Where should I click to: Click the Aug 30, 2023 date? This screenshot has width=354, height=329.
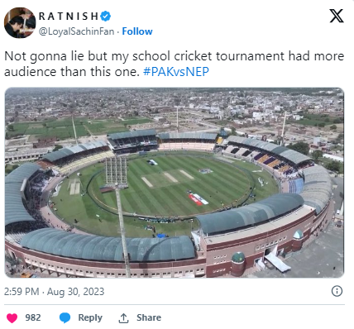[x=75, y=292]
